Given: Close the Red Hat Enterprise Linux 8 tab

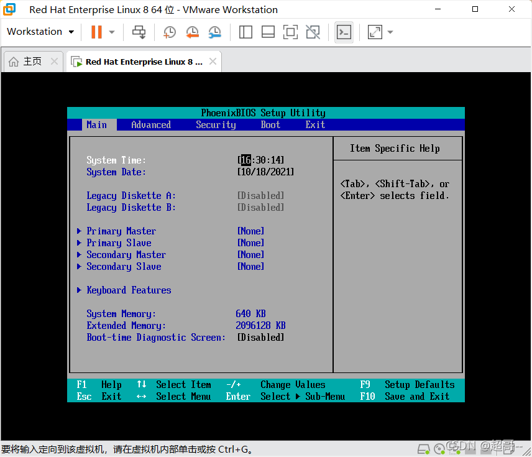Looking at the screenshot, I should [213, 62].
